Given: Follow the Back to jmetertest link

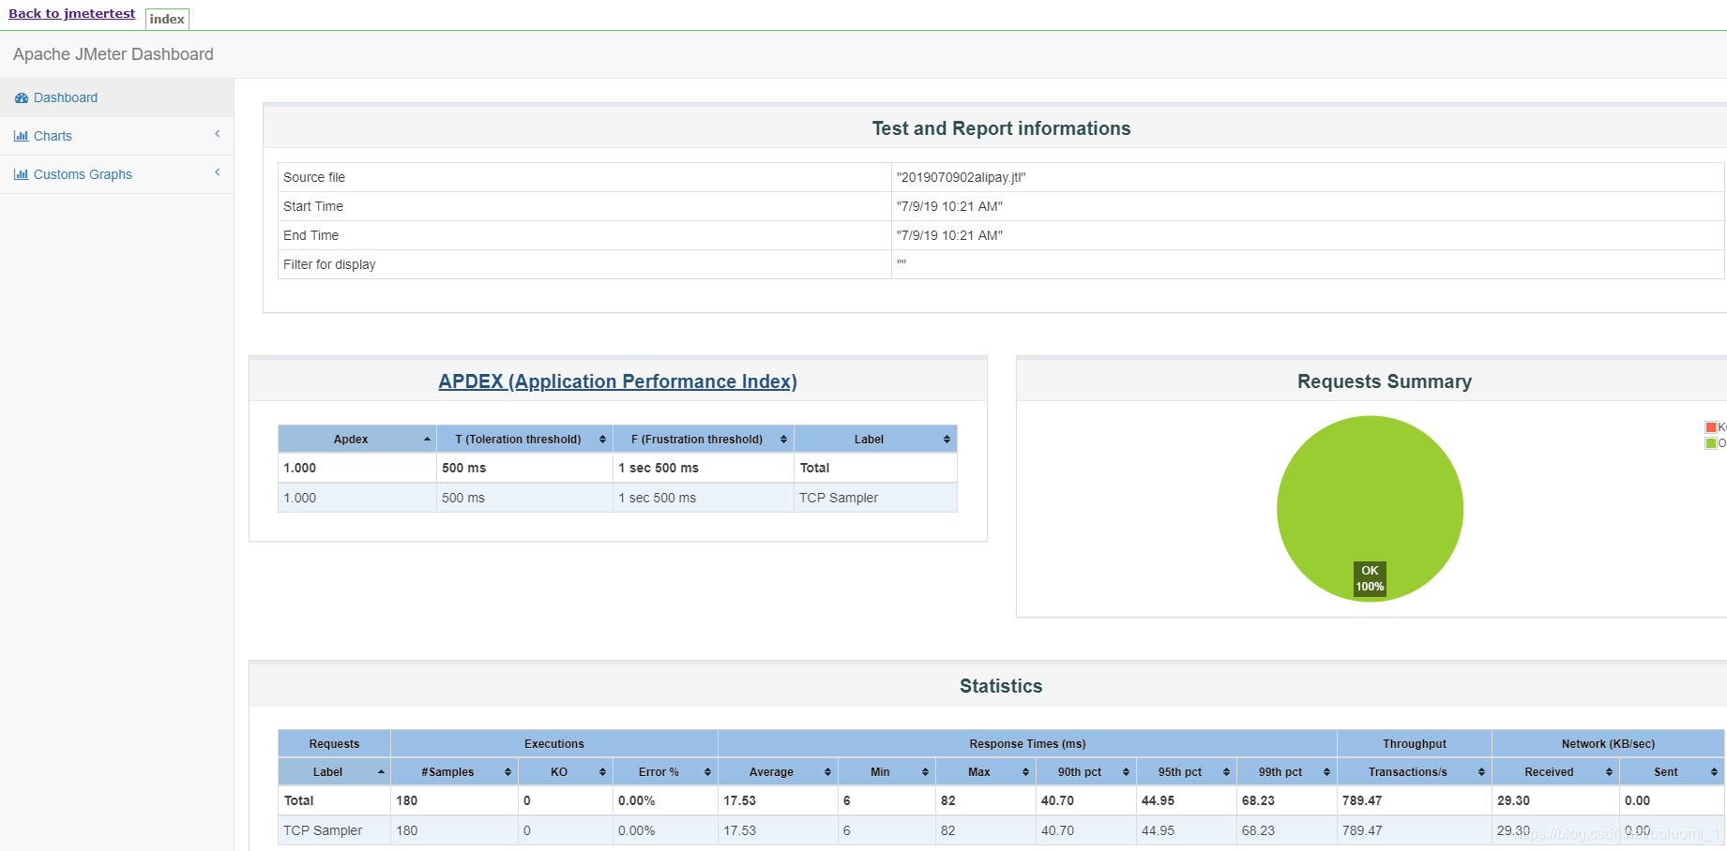Looking at the screenshot, I should (x=72, y=14).
